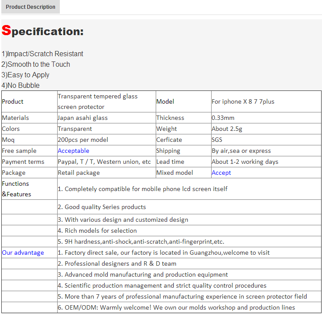This screenshot has height=314, width=322.
Task: Click the Japan asahi glass cell
Action: [106, 118]
